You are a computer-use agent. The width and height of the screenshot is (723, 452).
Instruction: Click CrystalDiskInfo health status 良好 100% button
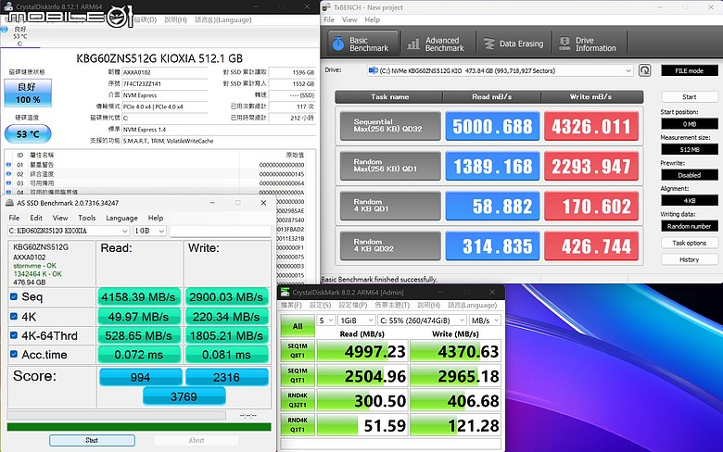(28, 93)
